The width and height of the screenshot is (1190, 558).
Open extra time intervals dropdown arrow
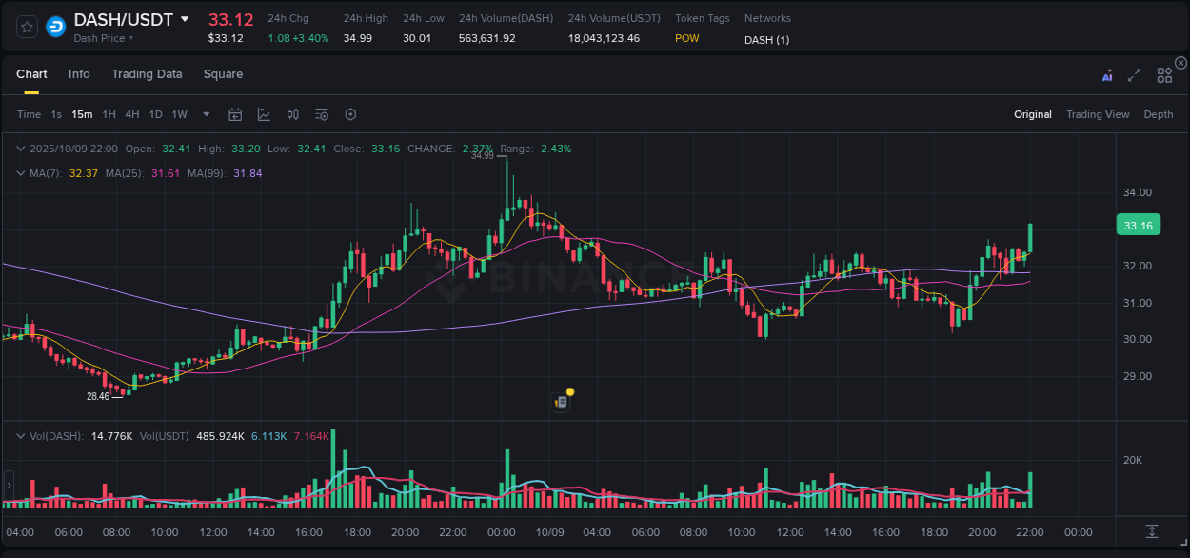point(205,113)
